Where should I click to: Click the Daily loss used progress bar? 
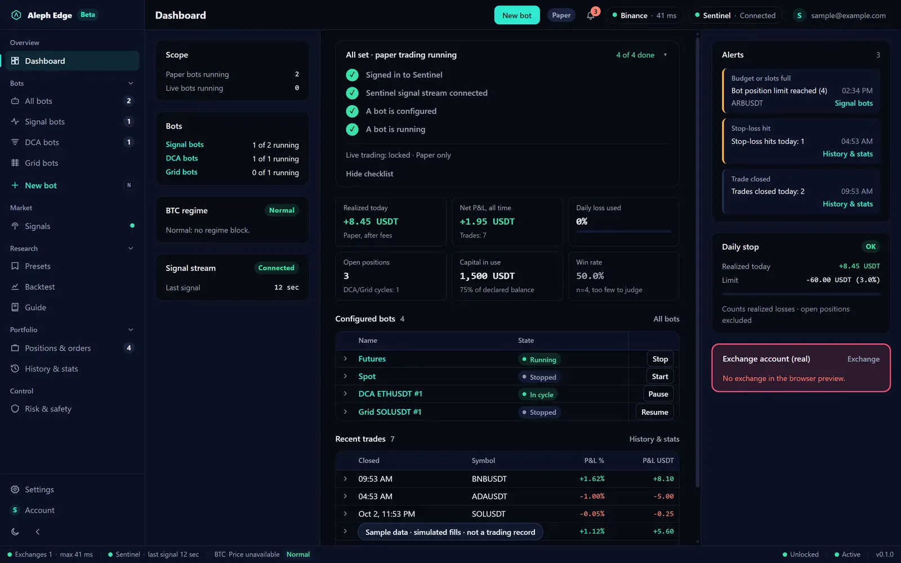click(x=623, y=231)
